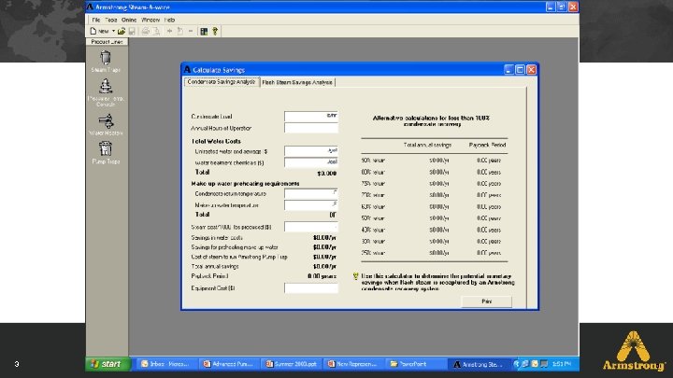This screenshot has width=673, height=378.
Task: Click Armstrong Ste... taskbar item
Action: click(480, 364)
